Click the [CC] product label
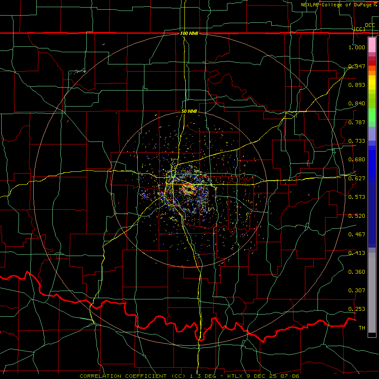The height and width of the screenshot is (379, 379). pyautogui.click(x=360, y=29)
